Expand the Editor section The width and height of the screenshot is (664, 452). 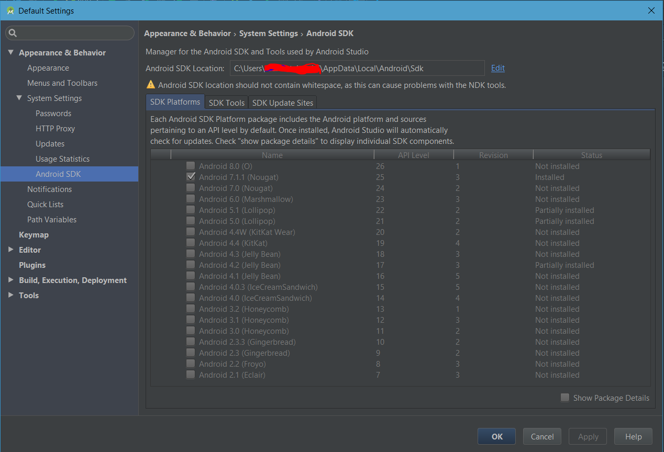[x=11, y=250]
